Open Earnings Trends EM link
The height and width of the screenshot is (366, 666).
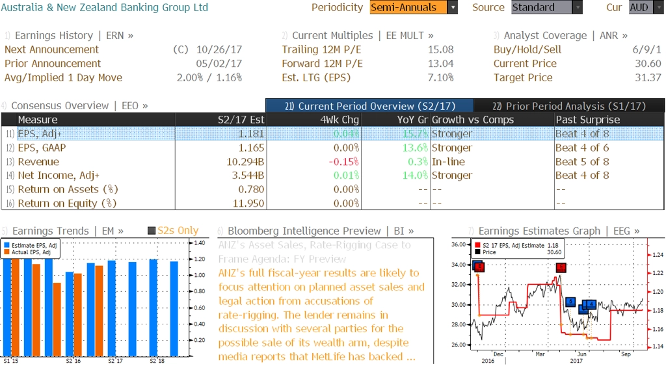click(x=68, y=231)
